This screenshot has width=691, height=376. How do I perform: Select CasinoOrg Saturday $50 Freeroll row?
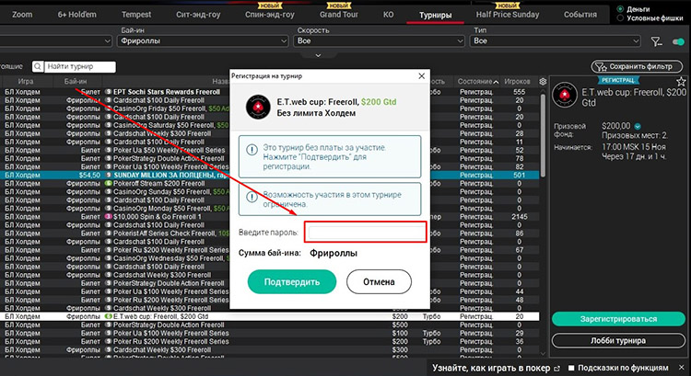(x=269, y=125)
